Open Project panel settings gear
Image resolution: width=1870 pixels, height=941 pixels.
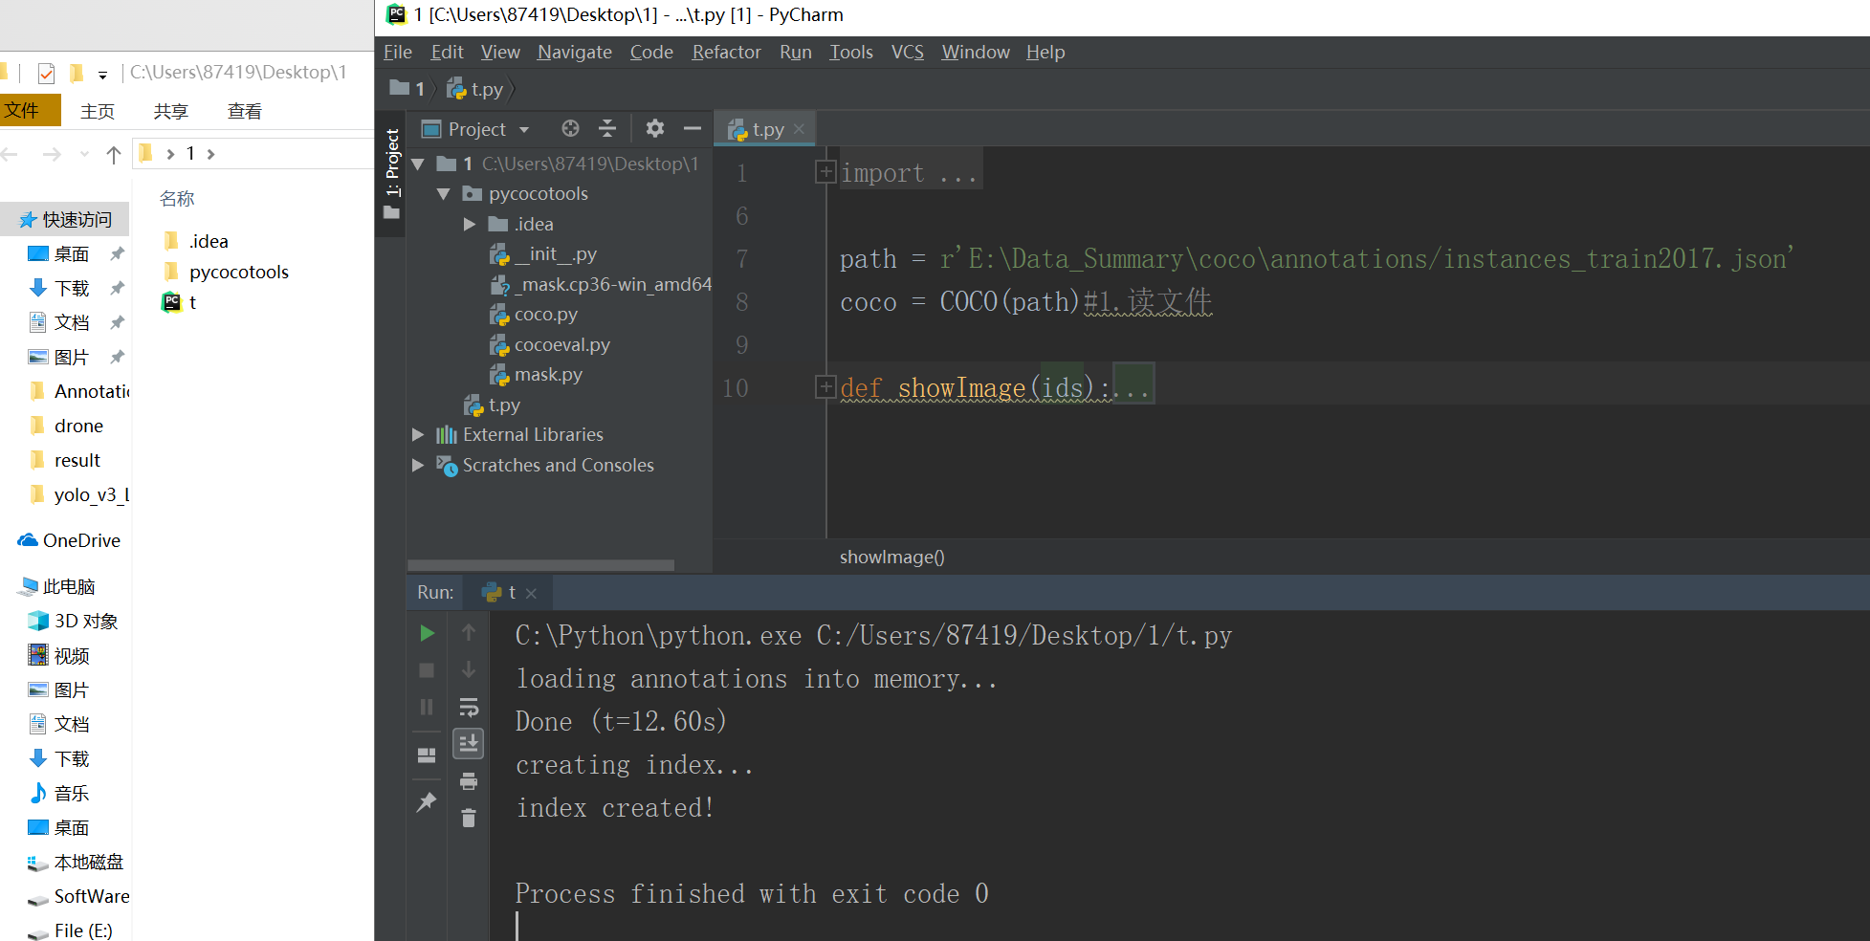655,128
